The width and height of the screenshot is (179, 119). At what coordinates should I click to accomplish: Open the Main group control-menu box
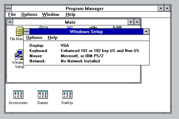pos(10,22)
